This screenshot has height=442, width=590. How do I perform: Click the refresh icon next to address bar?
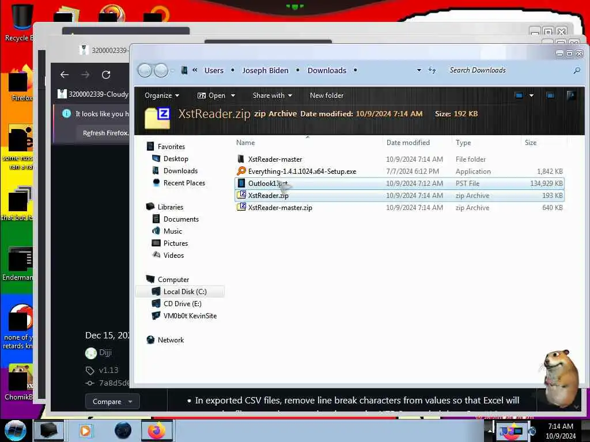pos(432,70)
